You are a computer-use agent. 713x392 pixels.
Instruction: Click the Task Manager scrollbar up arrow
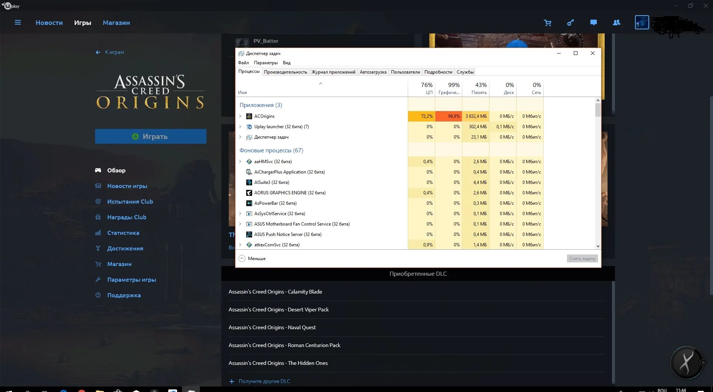coord(598,100)
